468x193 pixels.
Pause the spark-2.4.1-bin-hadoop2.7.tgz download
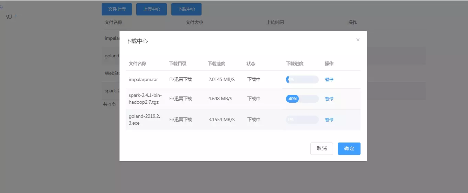329,99
